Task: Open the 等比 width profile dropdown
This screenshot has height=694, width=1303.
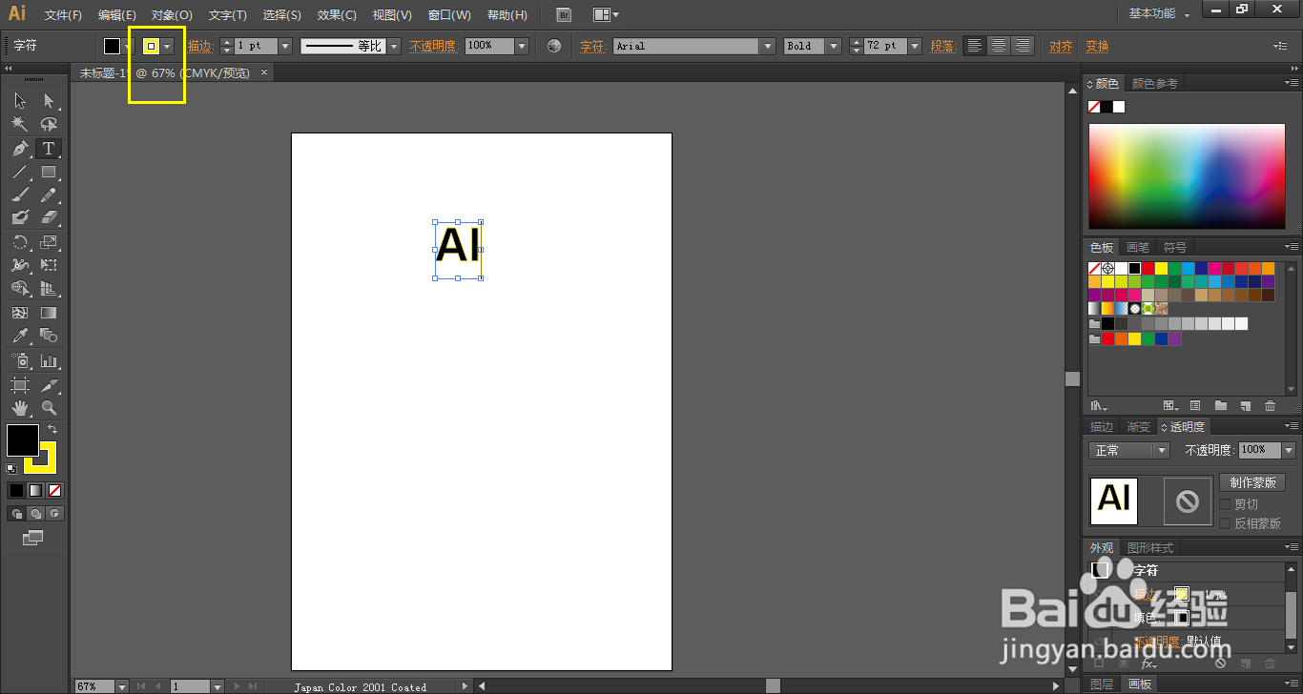Action: click(x=394, y=46)
